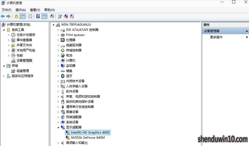This screenshot has width=249, height=146.
Task: Select the Intel(R) HD Graphics 4600 device
Action: click(x=90, y=133)
